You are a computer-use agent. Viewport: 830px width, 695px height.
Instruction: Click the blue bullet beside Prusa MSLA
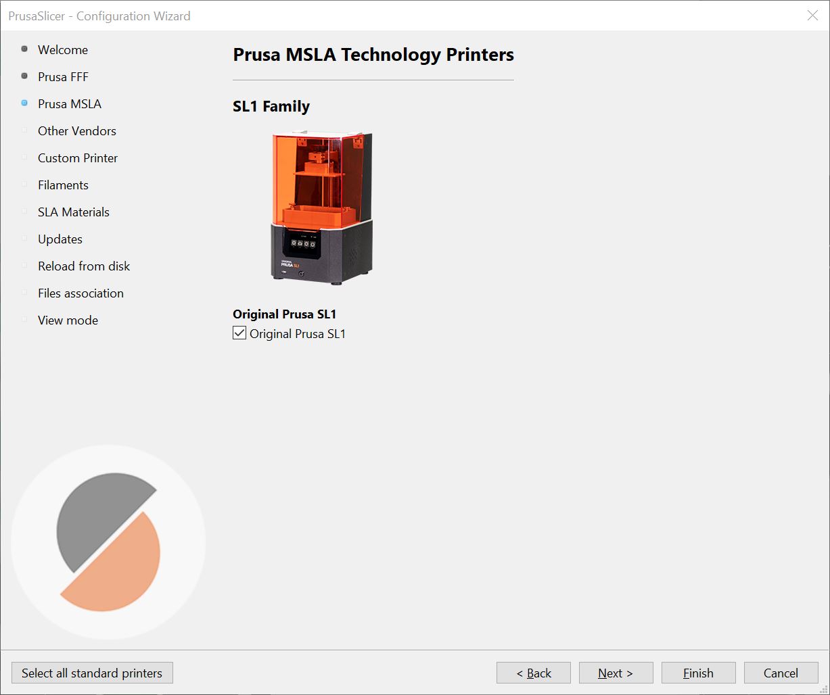click(24, 103)
